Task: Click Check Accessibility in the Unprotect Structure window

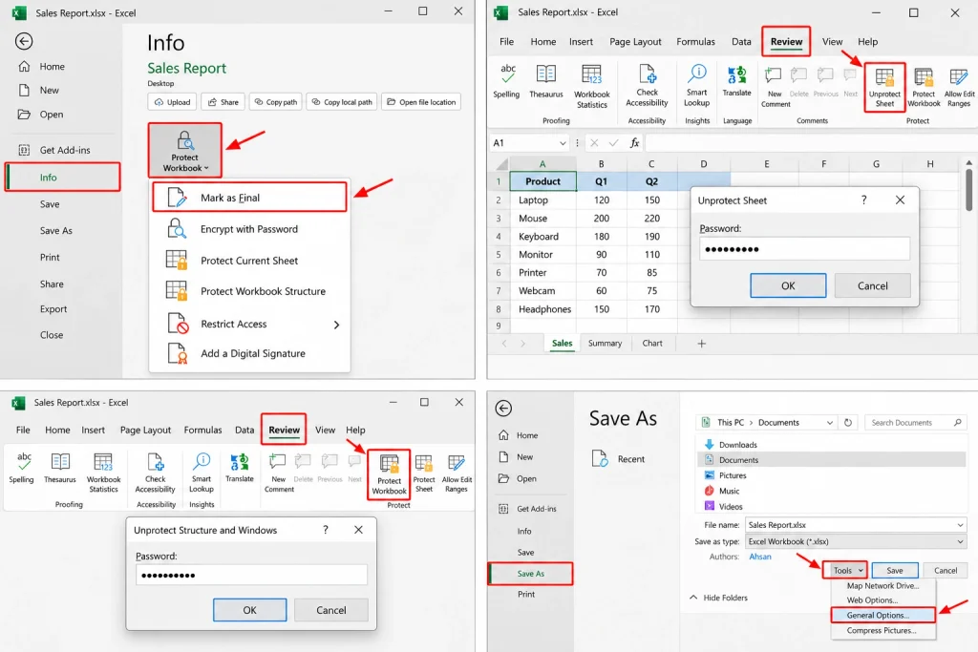Action: [156, 472]
